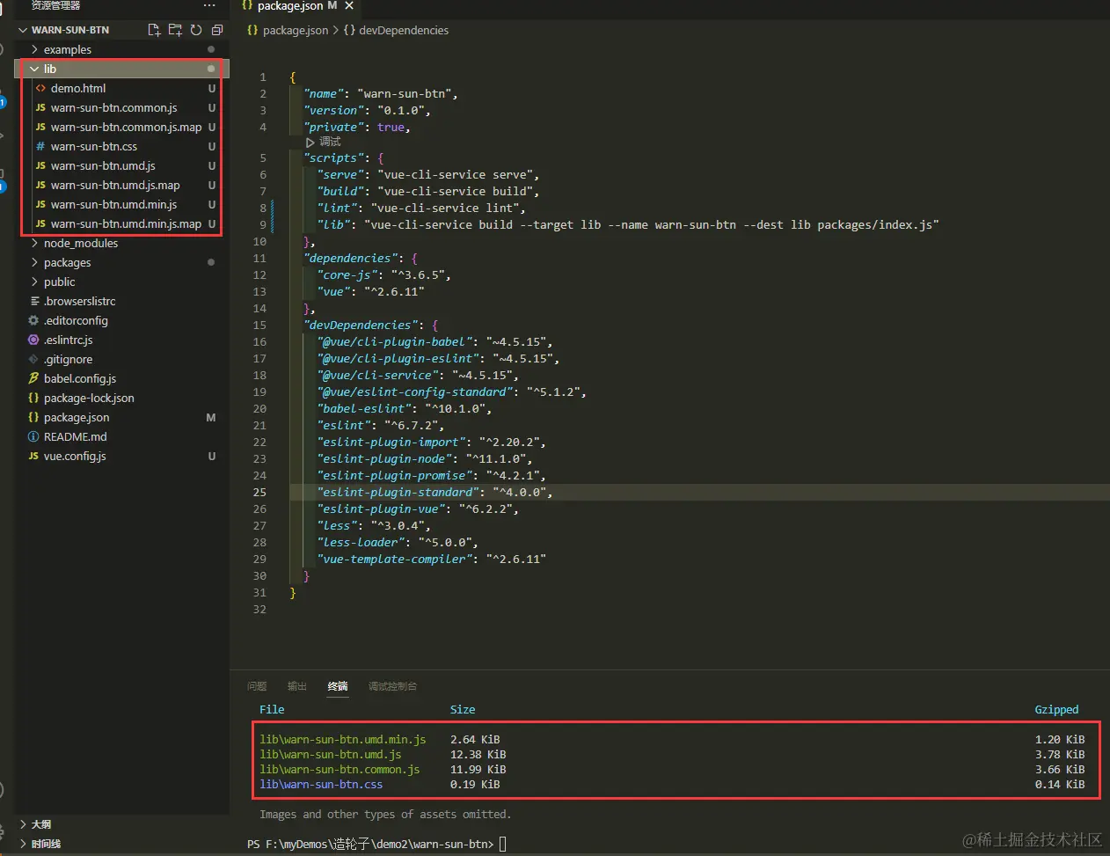Open the explorer more actions (...) menu
Viewport: 1110px width, 856px height.
tap(209, 5)
